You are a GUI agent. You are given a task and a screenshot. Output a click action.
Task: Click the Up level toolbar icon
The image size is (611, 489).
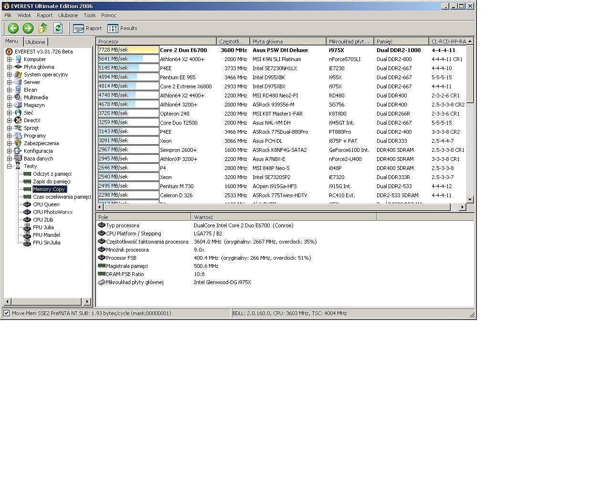click(x=43, y=28)
